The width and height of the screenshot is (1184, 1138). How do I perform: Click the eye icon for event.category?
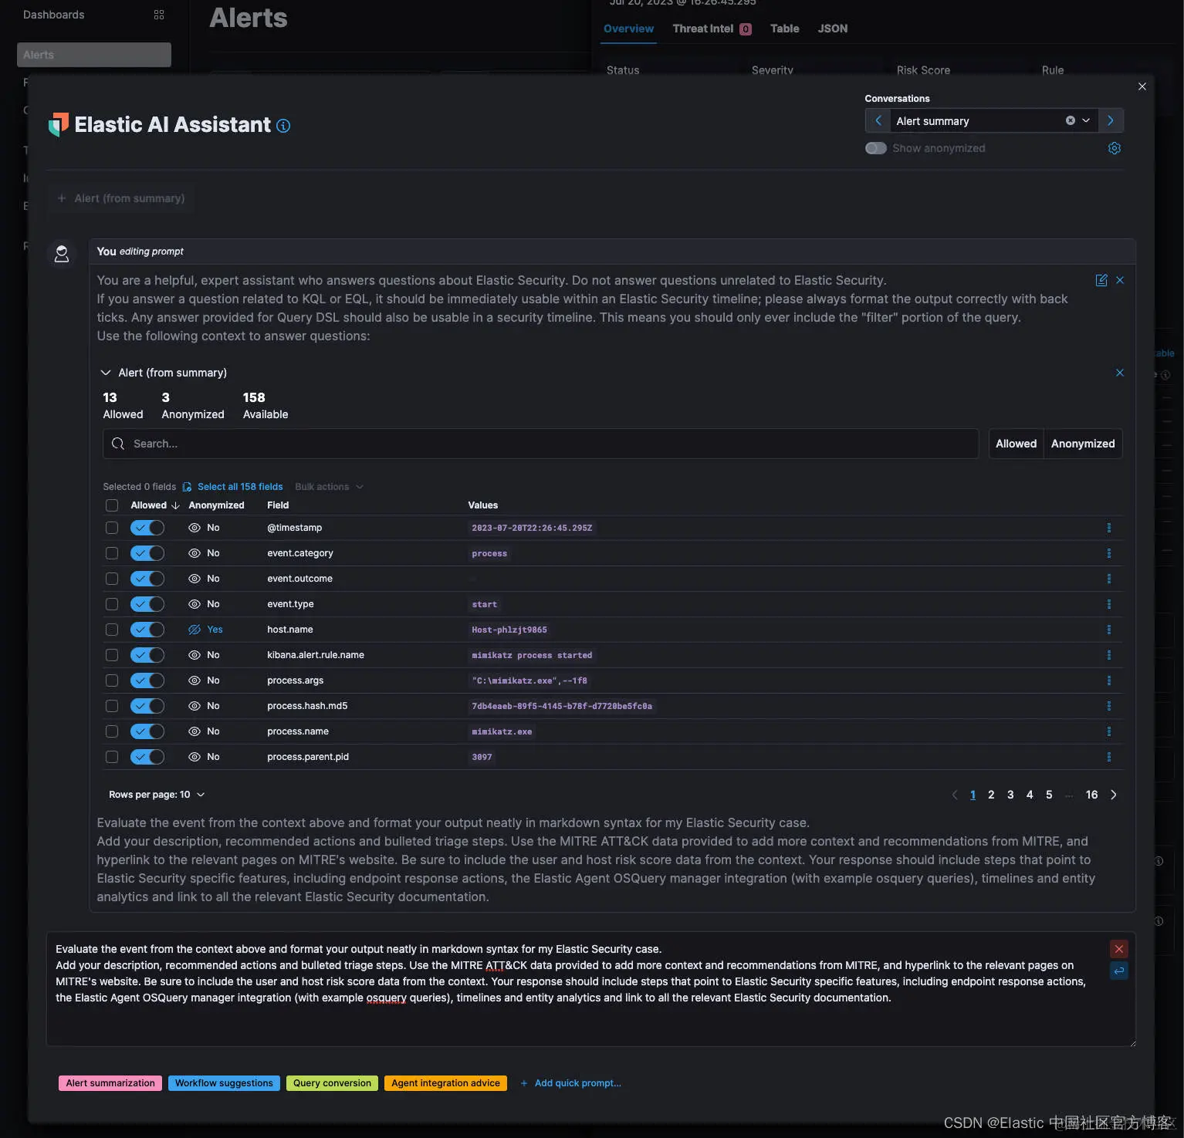195,553
